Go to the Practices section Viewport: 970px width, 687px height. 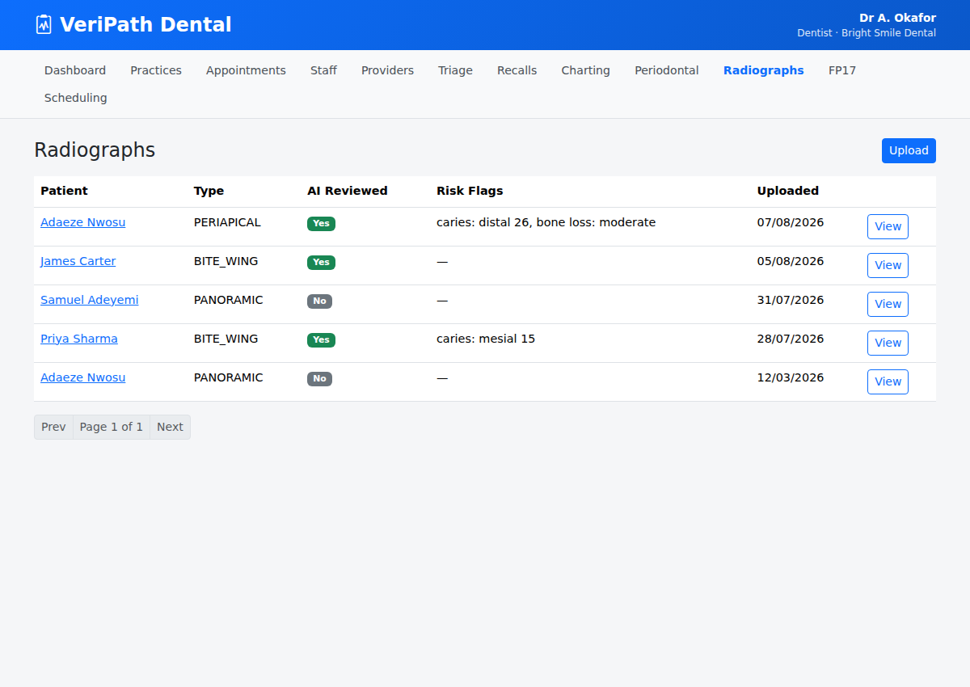point(156,70)
